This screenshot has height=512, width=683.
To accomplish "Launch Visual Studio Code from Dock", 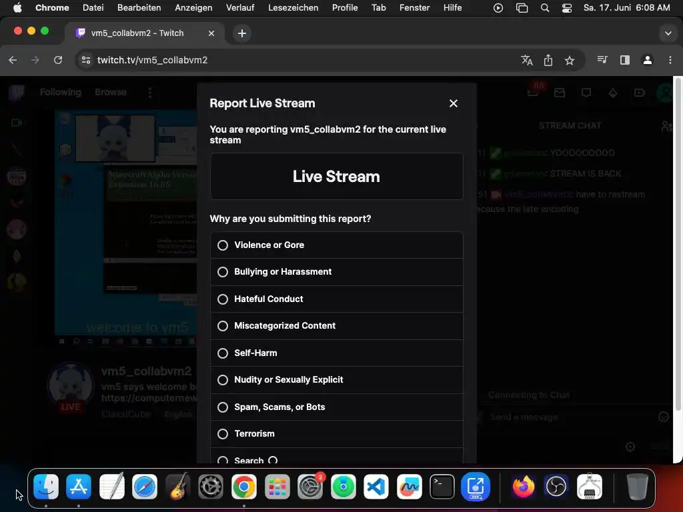I will pyautogui.click(x=376, y=486).
